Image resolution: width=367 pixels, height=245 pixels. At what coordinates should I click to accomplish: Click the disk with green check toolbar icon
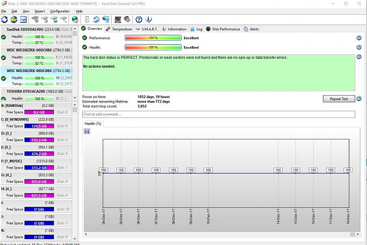[54, 20]
